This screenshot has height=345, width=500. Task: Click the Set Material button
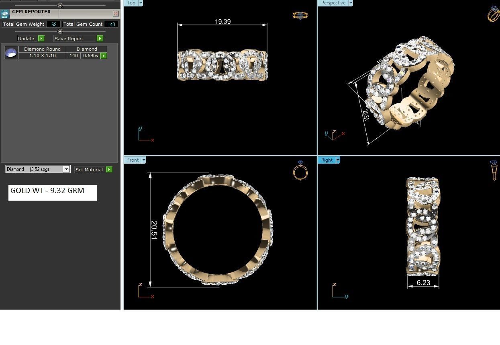pos(90,169)
